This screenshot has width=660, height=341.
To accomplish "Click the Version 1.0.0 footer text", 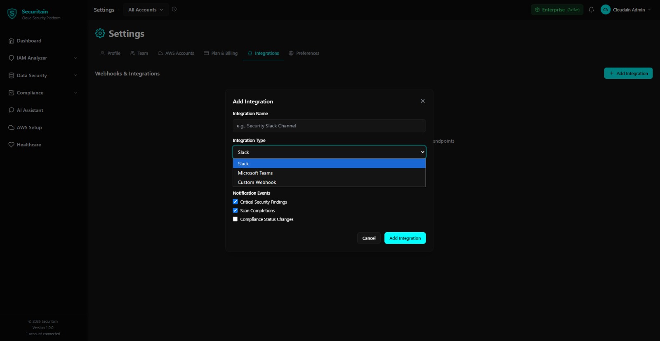I will (x=43, y=328).
